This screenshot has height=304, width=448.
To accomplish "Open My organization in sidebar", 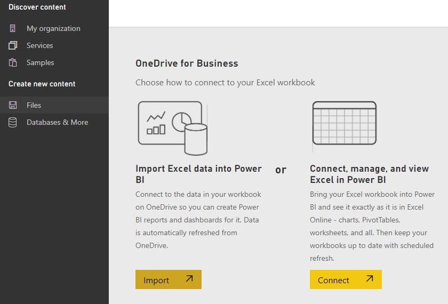I will [53, 29].
